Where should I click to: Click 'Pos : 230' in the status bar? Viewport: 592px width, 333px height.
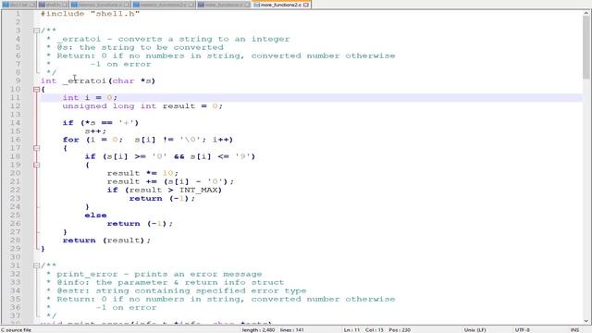pos(400,329)
